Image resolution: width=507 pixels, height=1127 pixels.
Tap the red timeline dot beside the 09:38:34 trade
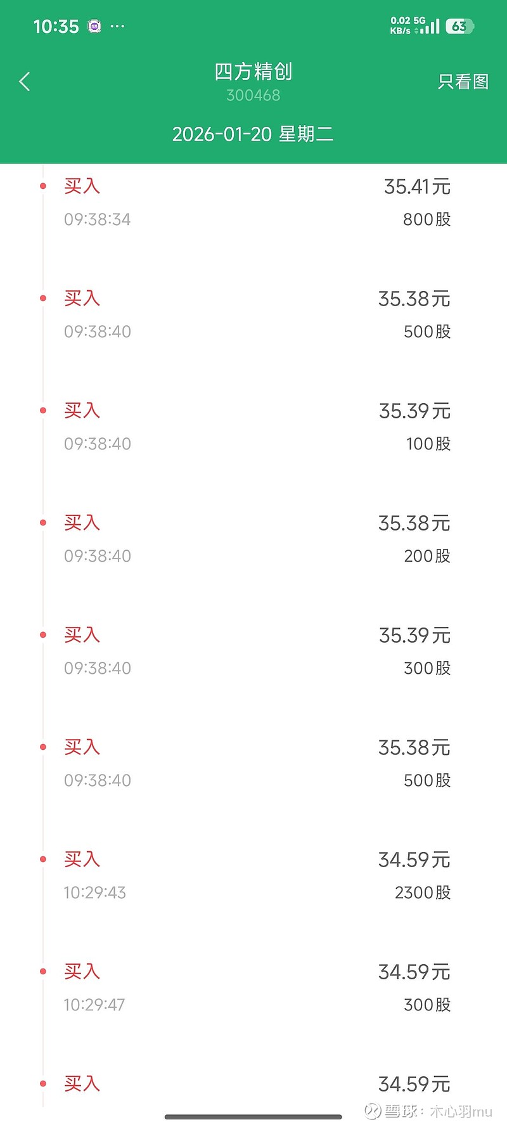tap(43, 186)
